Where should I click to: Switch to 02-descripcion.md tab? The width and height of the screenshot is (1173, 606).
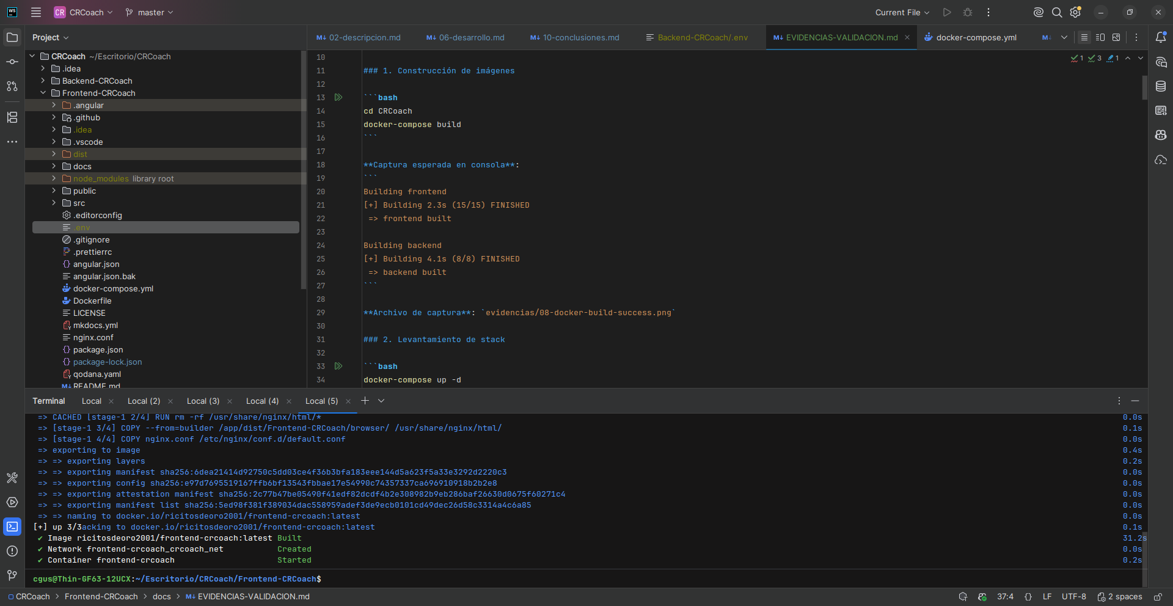point(359,37)
